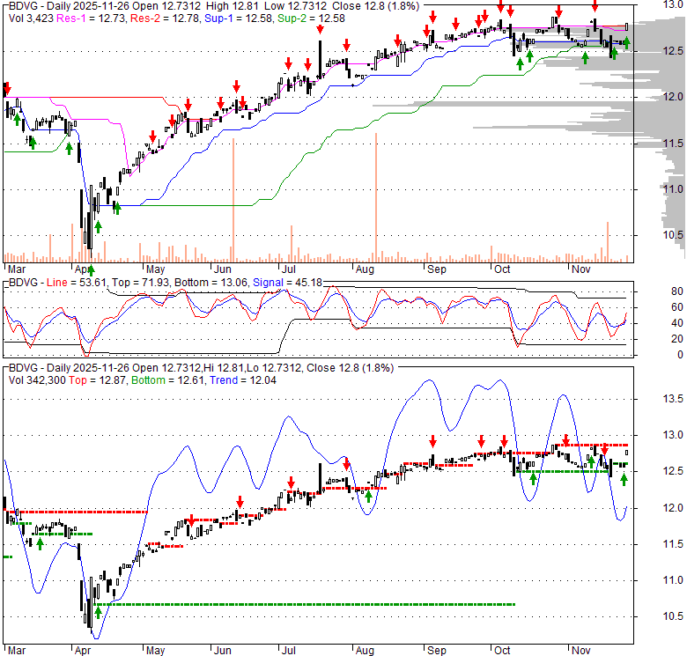Click the Aug label on the bottom time axis
687x656 pixels.
coord(365,652)
